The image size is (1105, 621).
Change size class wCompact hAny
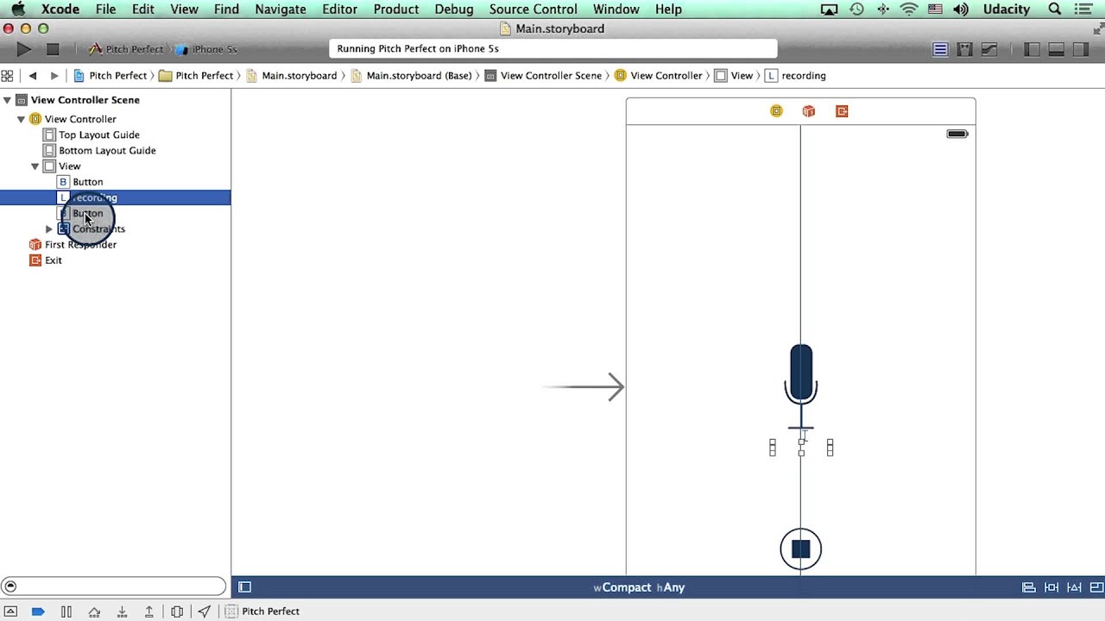[639, 587]
